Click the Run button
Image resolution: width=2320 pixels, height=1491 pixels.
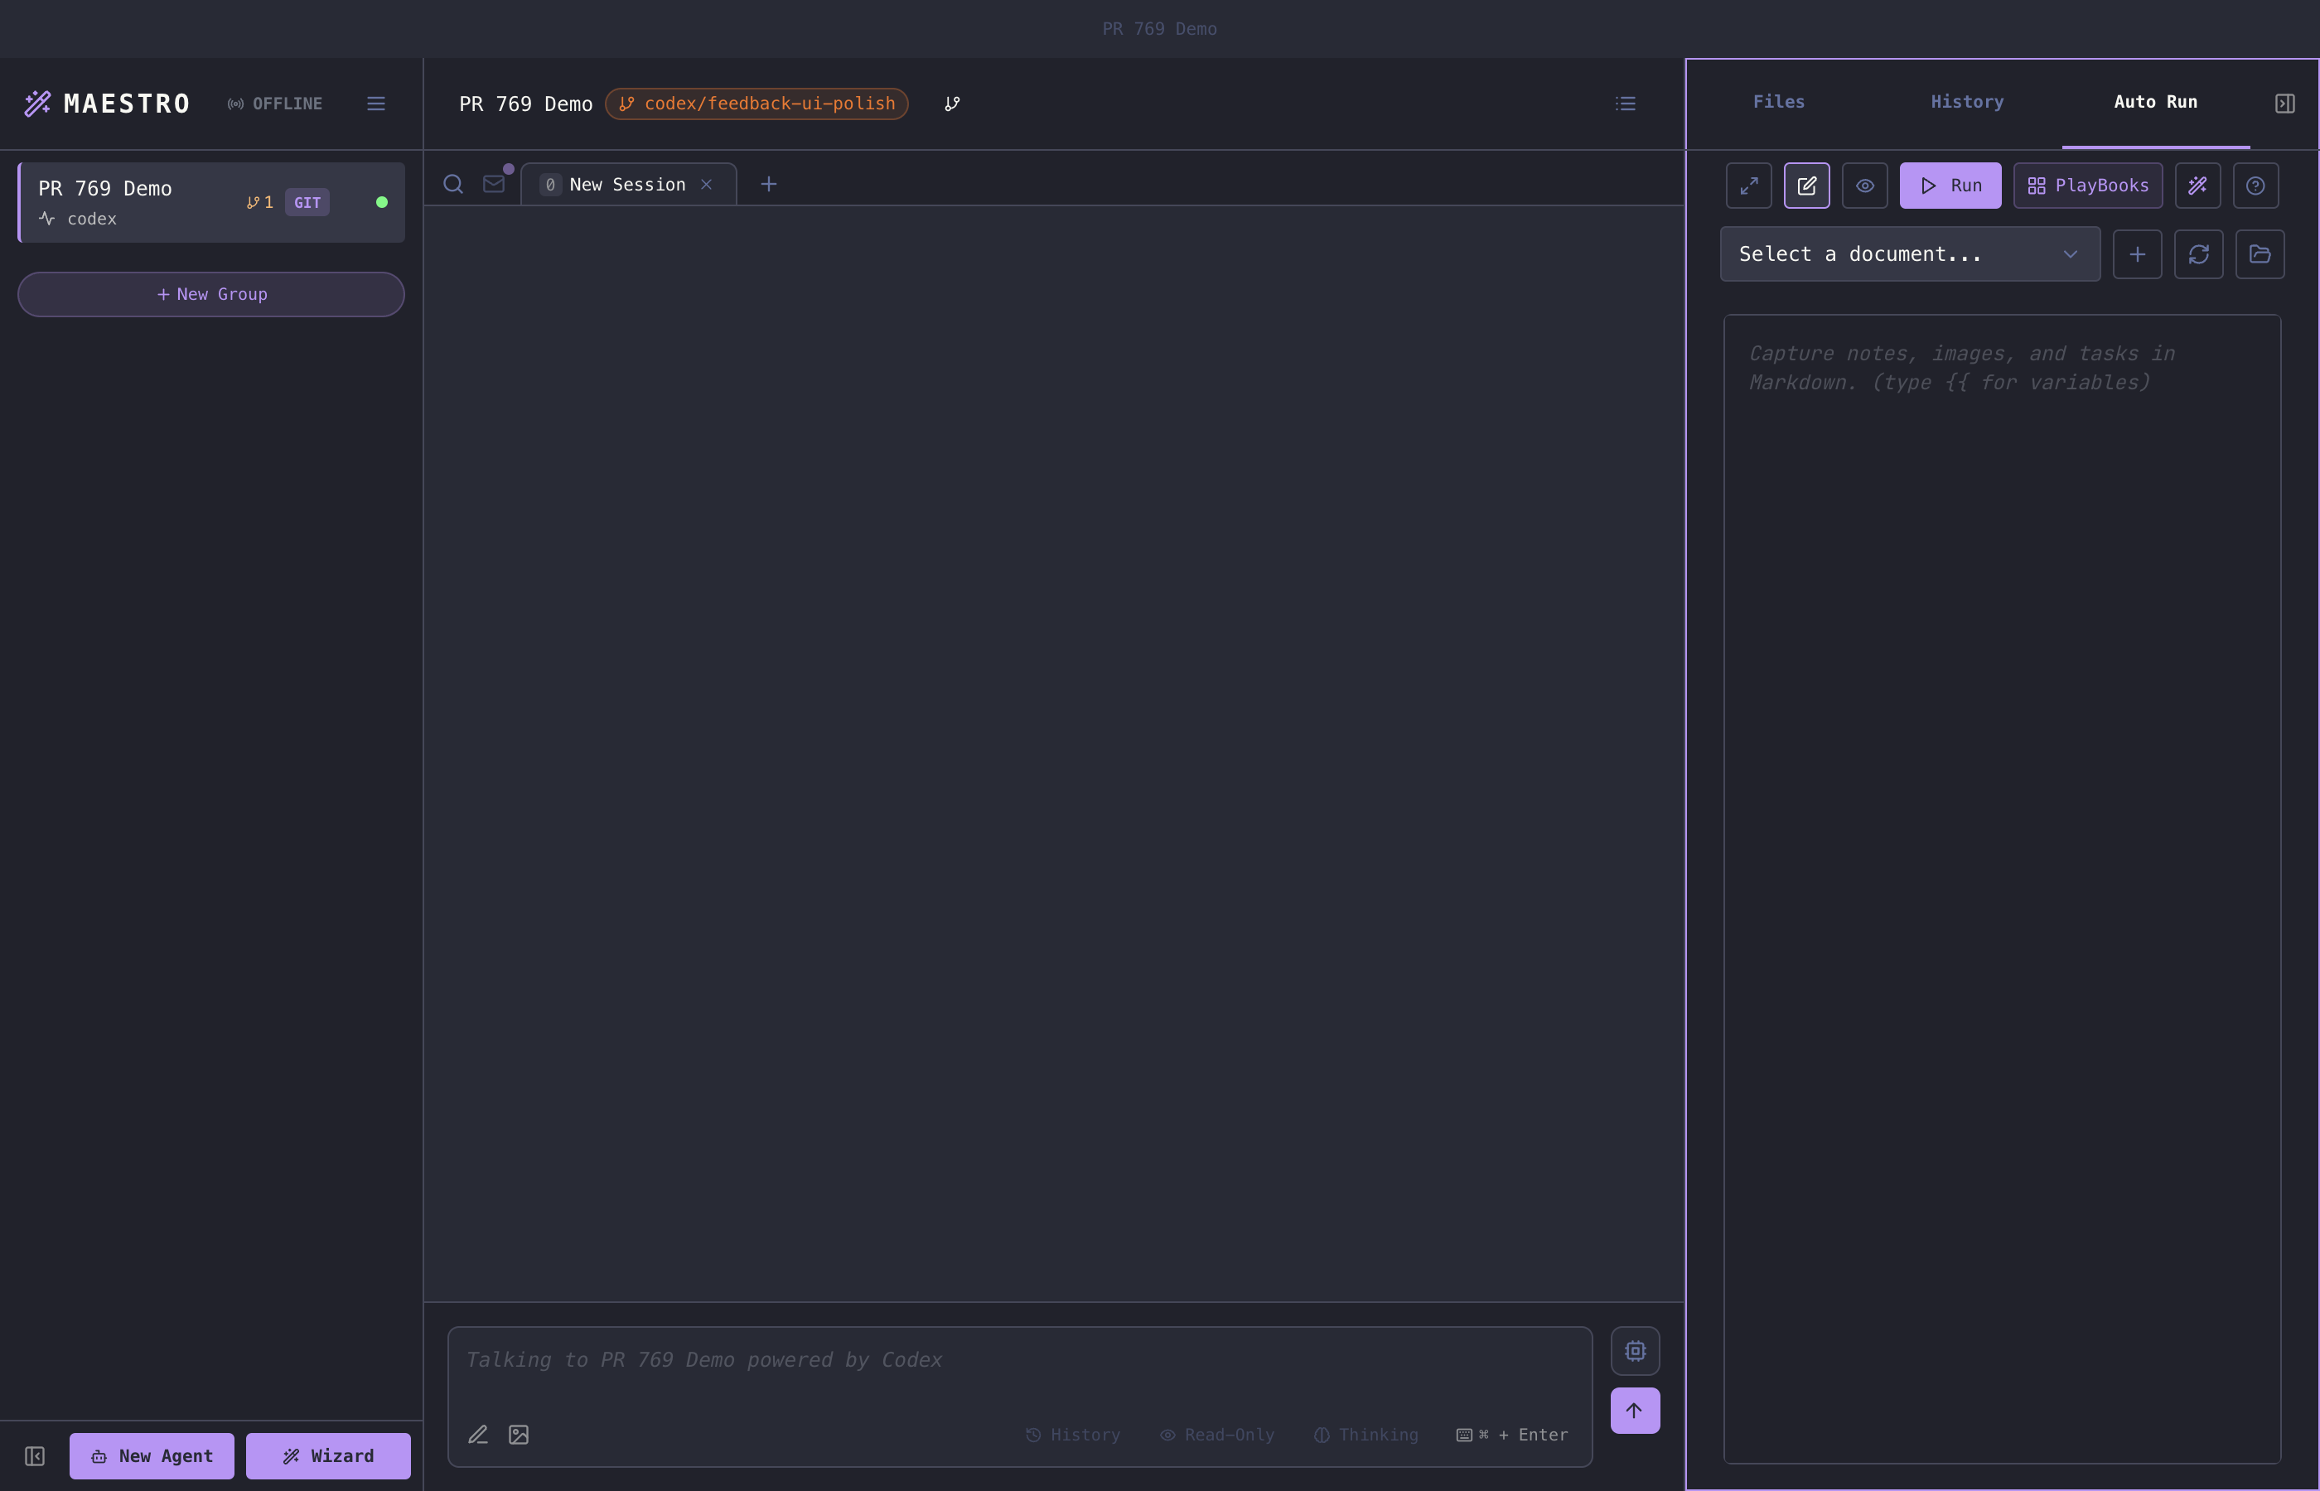(1949, 185)
